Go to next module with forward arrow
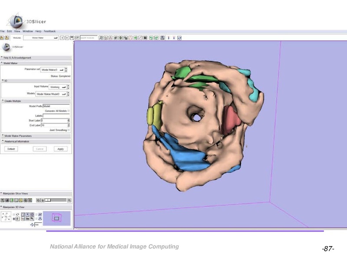The image size is (347, 260). tap(67, 38)
